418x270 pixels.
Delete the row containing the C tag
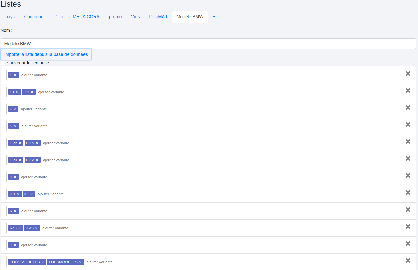pos(408,74)
